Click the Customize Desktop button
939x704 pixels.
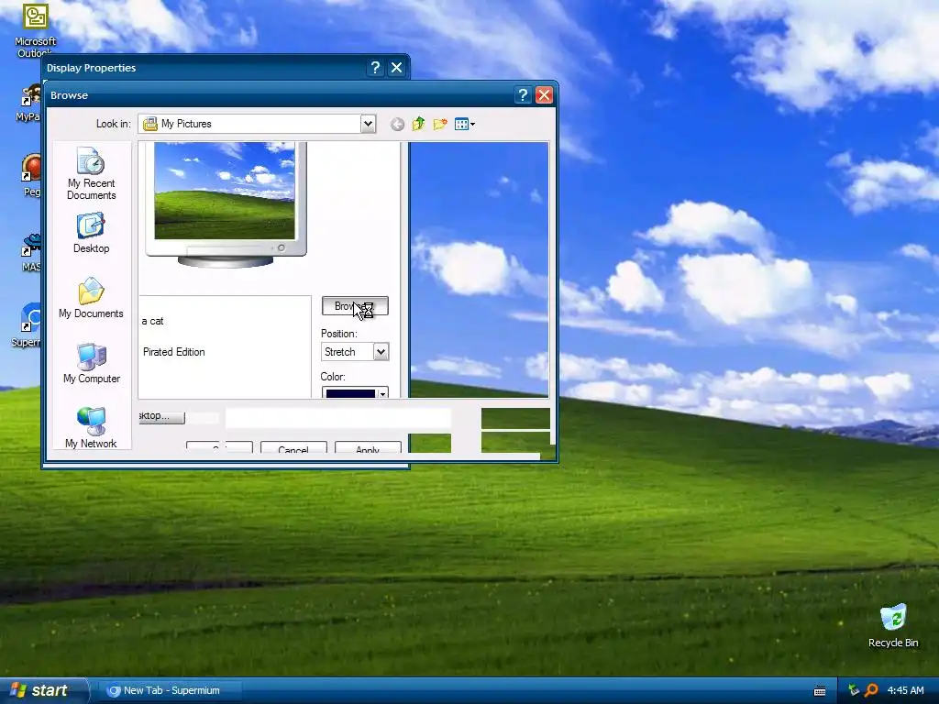point(161,416)
